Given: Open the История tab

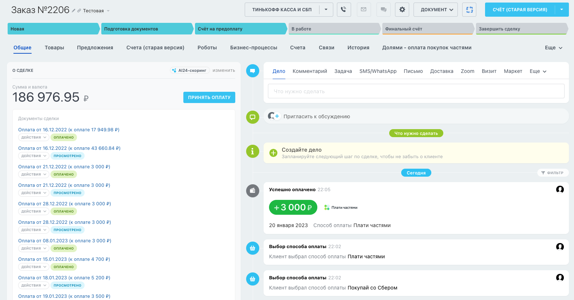Looking at the screenshot, I should coord(358,48).
